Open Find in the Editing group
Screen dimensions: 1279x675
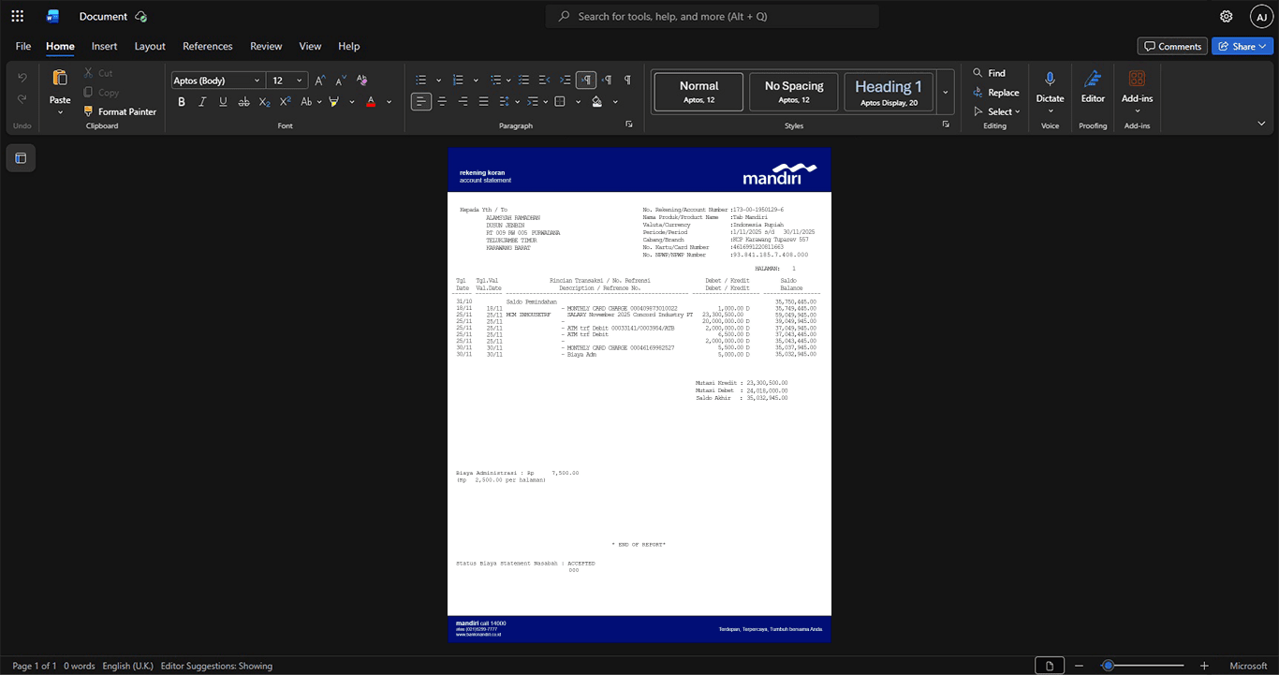(x=989, y=73)
